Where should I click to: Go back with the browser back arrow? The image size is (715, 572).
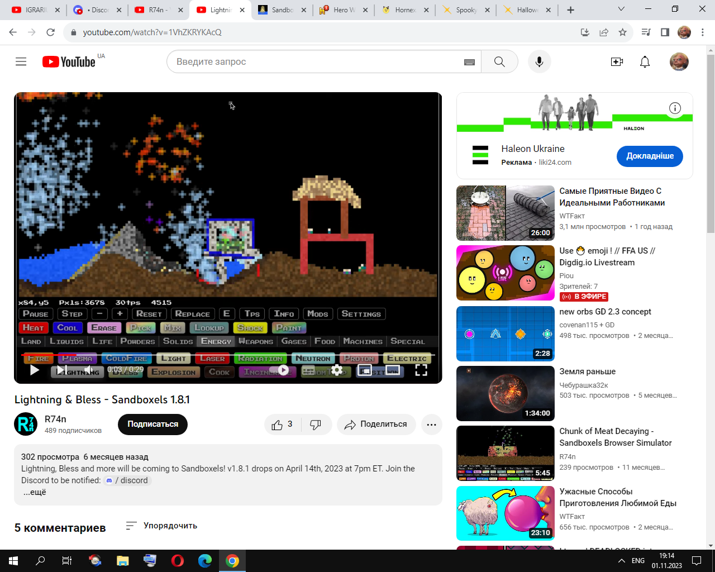[13, 32]
